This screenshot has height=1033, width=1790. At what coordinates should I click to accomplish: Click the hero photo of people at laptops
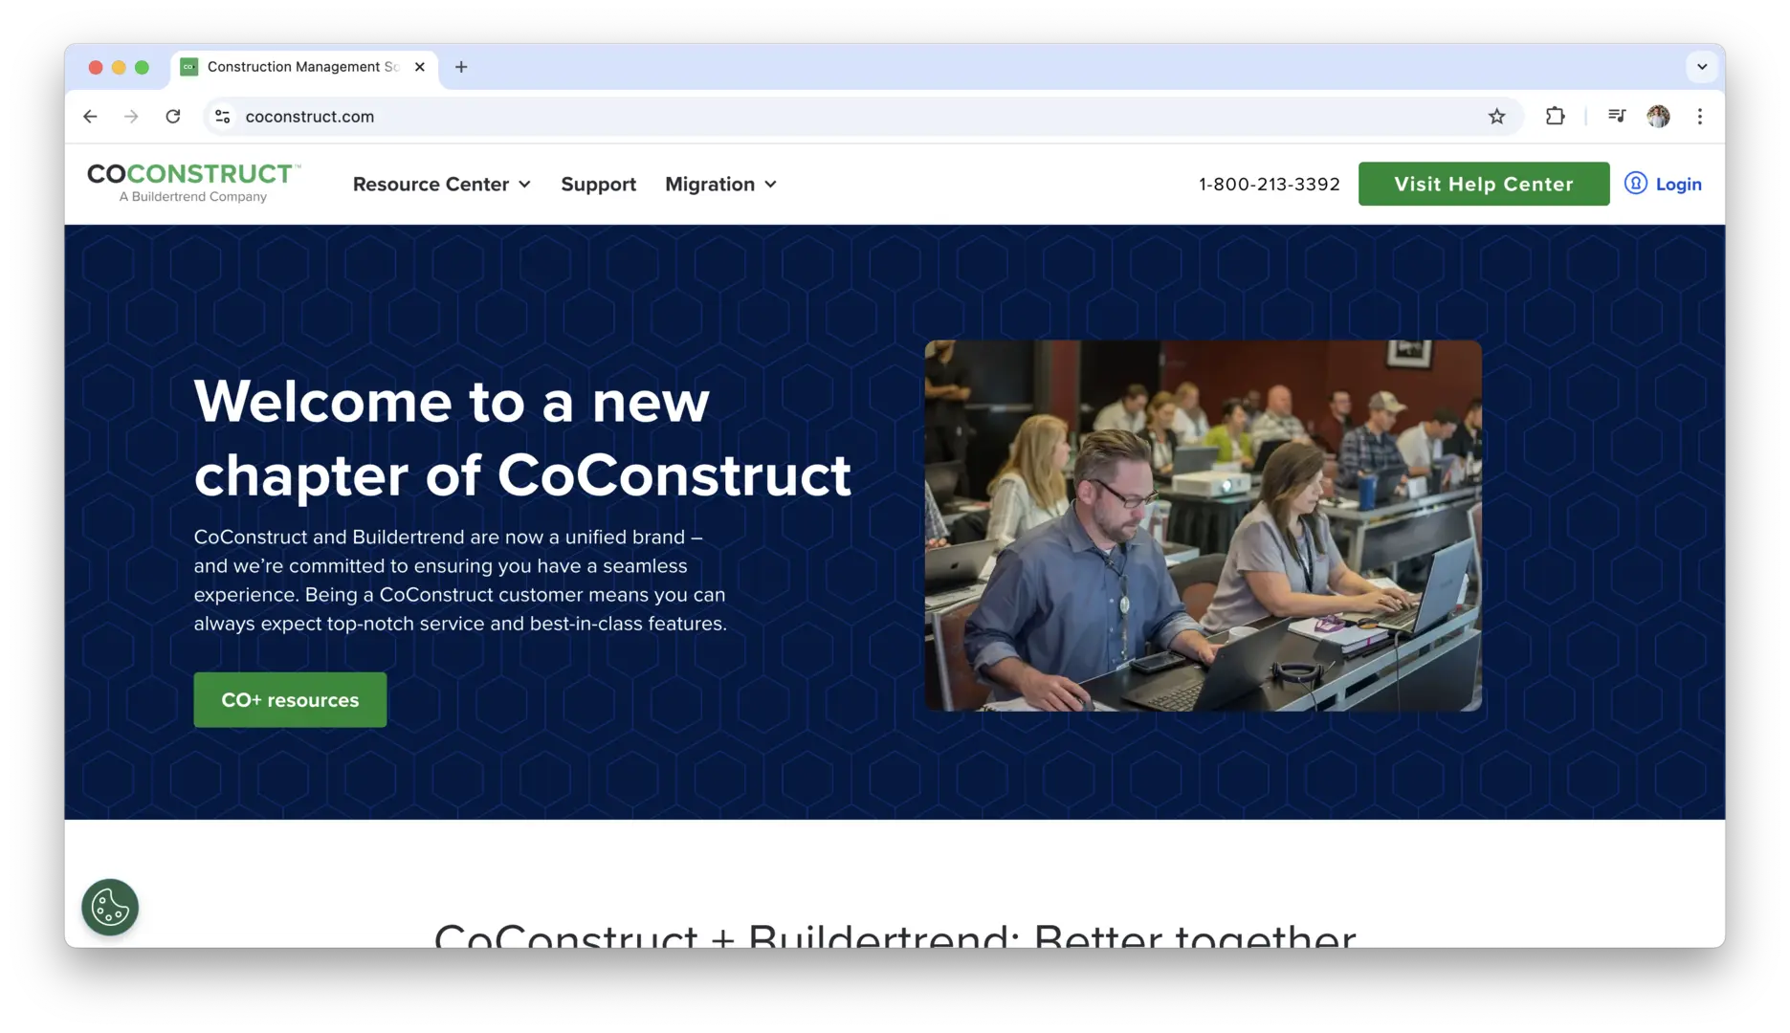[1203, 525]
